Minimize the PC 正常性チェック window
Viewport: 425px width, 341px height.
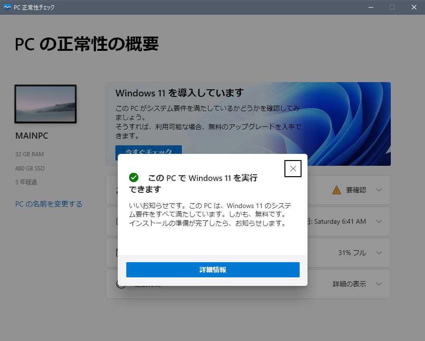(371, 7)
